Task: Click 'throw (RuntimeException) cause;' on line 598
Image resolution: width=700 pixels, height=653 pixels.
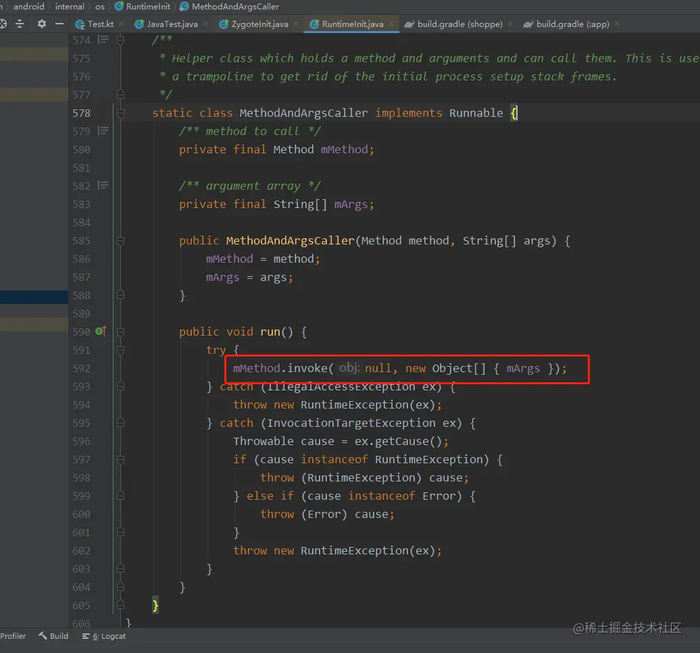Action: (364, 477)
